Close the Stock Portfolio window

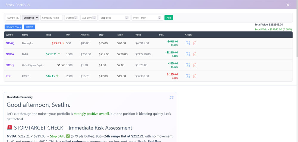click(x=288, y=5)
